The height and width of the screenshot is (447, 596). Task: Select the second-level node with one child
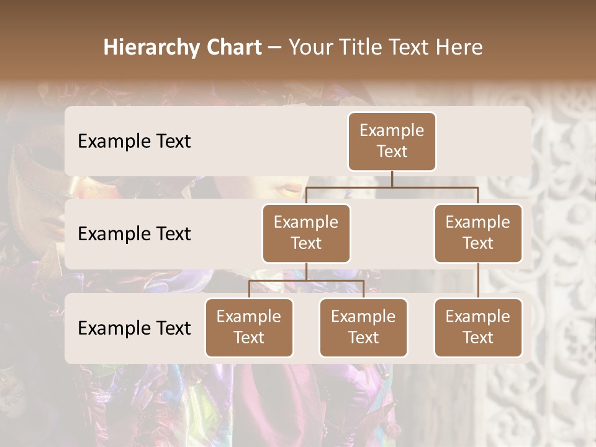pos(478,233)
